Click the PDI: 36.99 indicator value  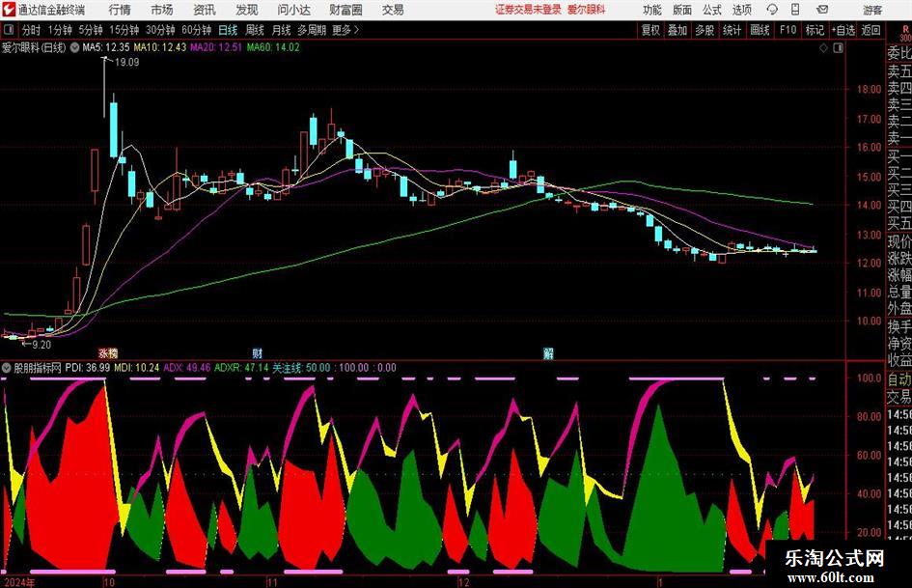pyautogui.click(x=87, y=368)
